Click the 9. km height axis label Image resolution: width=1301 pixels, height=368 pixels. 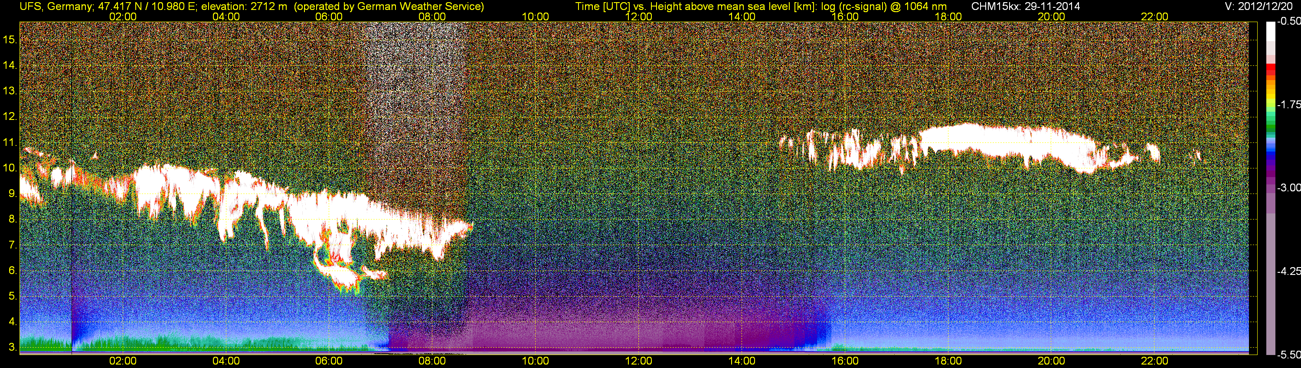click(13, 194)
